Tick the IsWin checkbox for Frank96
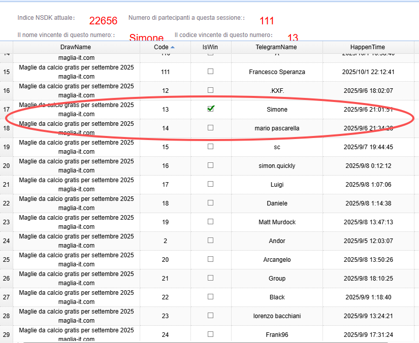 pos(211,334)
